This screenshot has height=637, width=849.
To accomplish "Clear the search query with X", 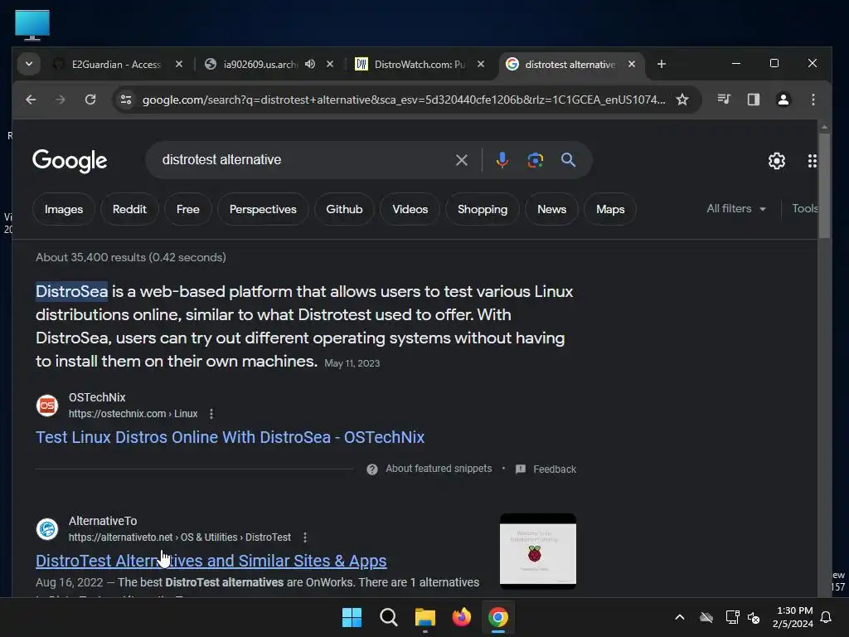I will pyautogui.click(x=461, y=160).
